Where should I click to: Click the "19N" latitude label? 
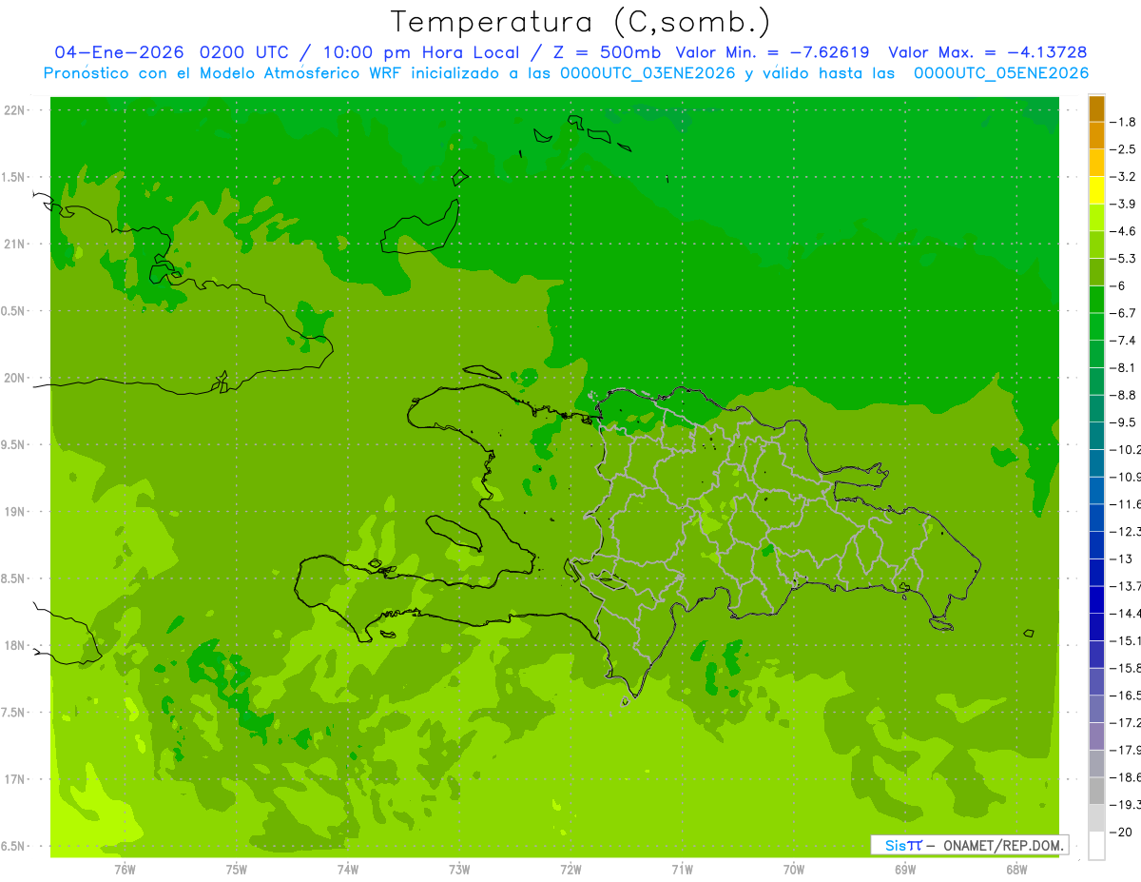coord(15,512)
